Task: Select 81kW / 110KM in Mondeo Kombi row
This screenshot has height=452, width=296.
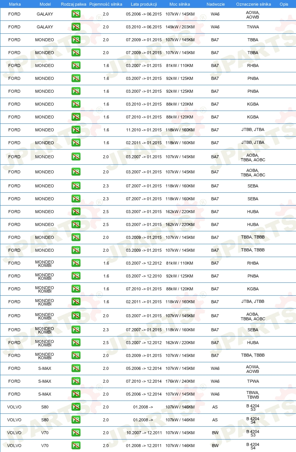Action: [179, 263]
